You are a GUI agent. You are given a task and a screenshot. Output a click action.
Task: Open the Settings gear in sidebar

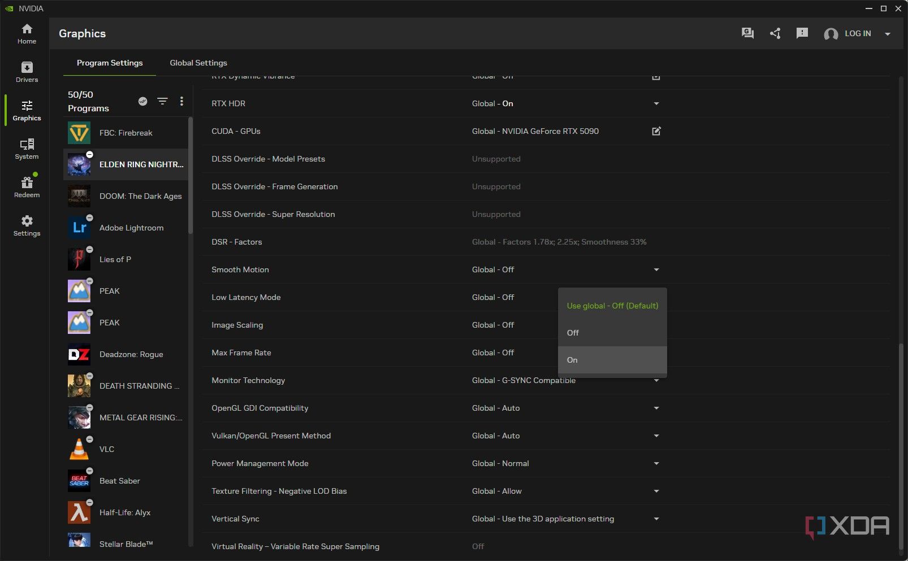click(x=27, y=226)
